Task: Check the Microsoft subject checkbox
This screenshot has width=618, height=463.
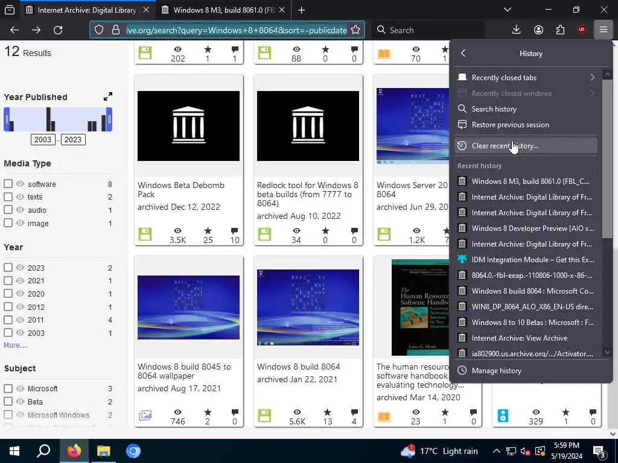Action: [8, 389]
